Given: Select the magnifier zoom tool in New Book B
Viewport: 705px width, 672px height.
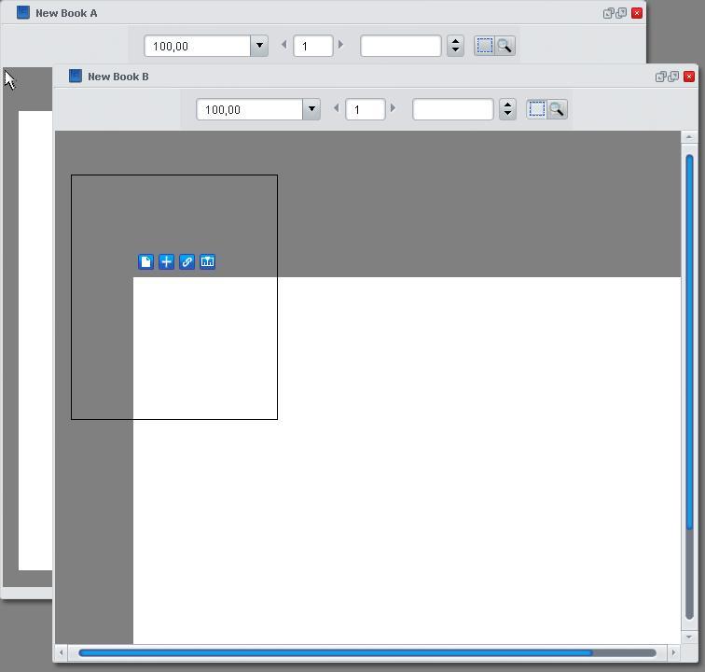Looking at the screenshot, I should click(x=557, y=109).
